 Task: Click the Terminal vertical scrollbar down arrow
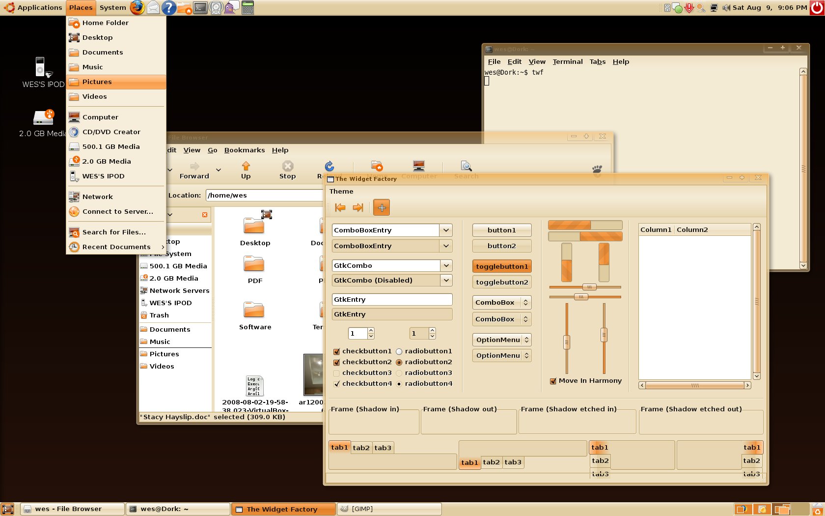pos(803,265)
